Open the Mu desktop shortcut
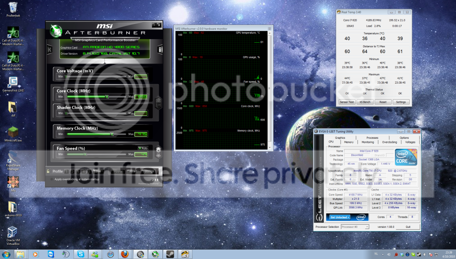Screen dimensions: 456x259 pyautogui.click(x=13, y=184)
